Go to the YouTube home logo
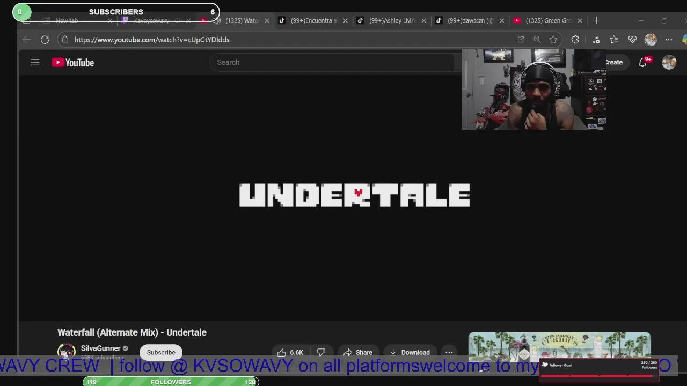The image size is (687, 386). tap(72, 63)
